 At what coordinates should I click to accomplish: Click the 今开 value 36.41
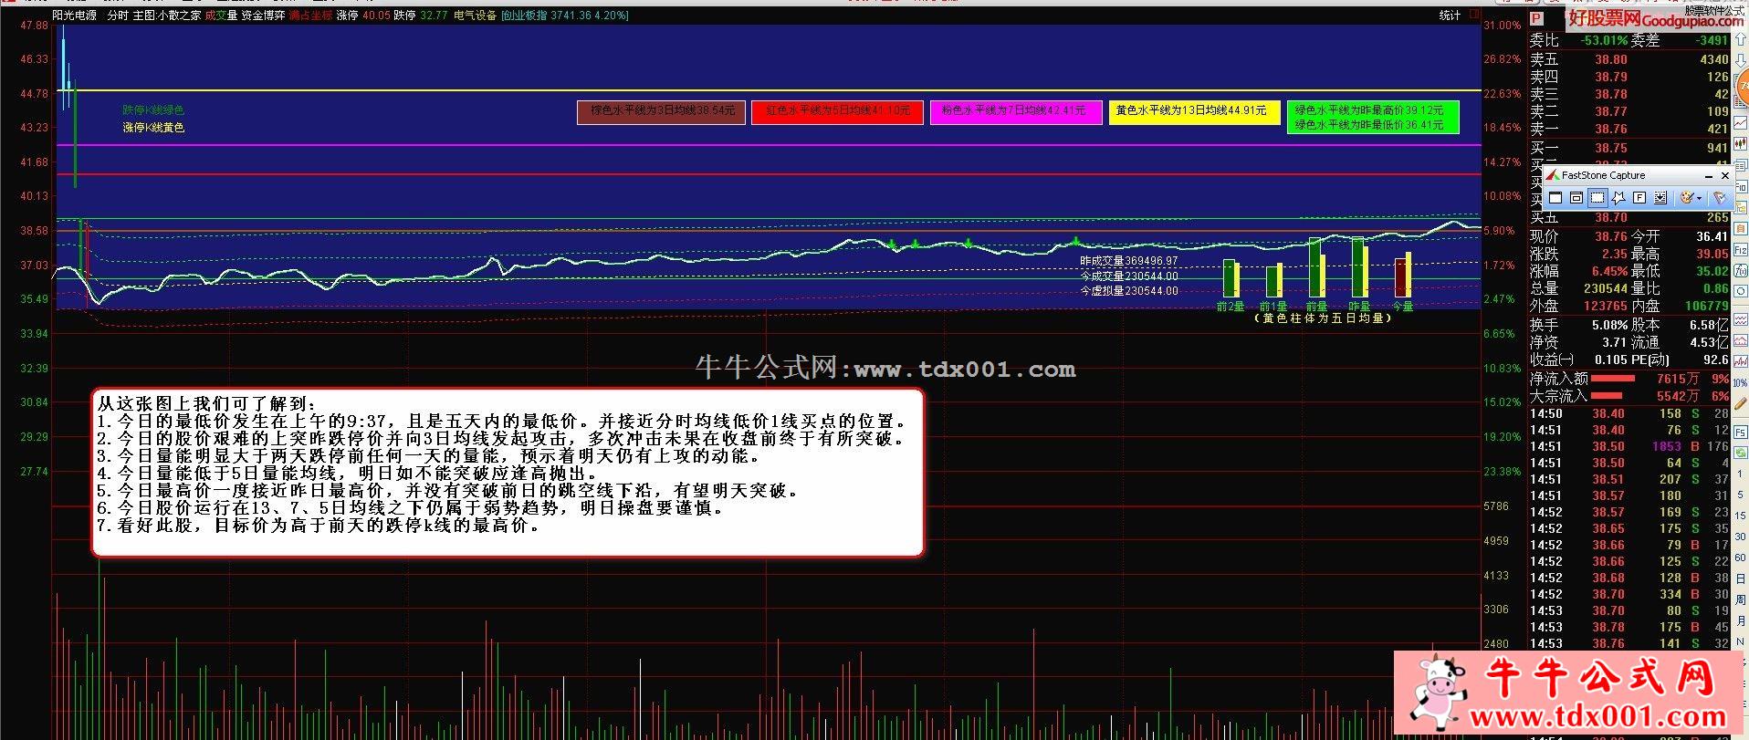tap(1712, 236)
